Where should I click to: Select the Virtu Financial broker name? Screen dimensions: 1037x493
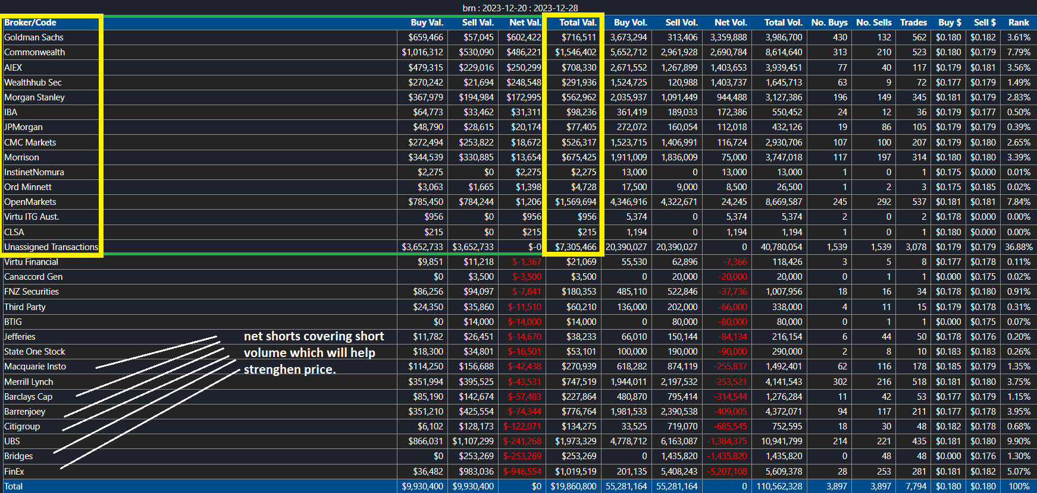pos(31,262)
